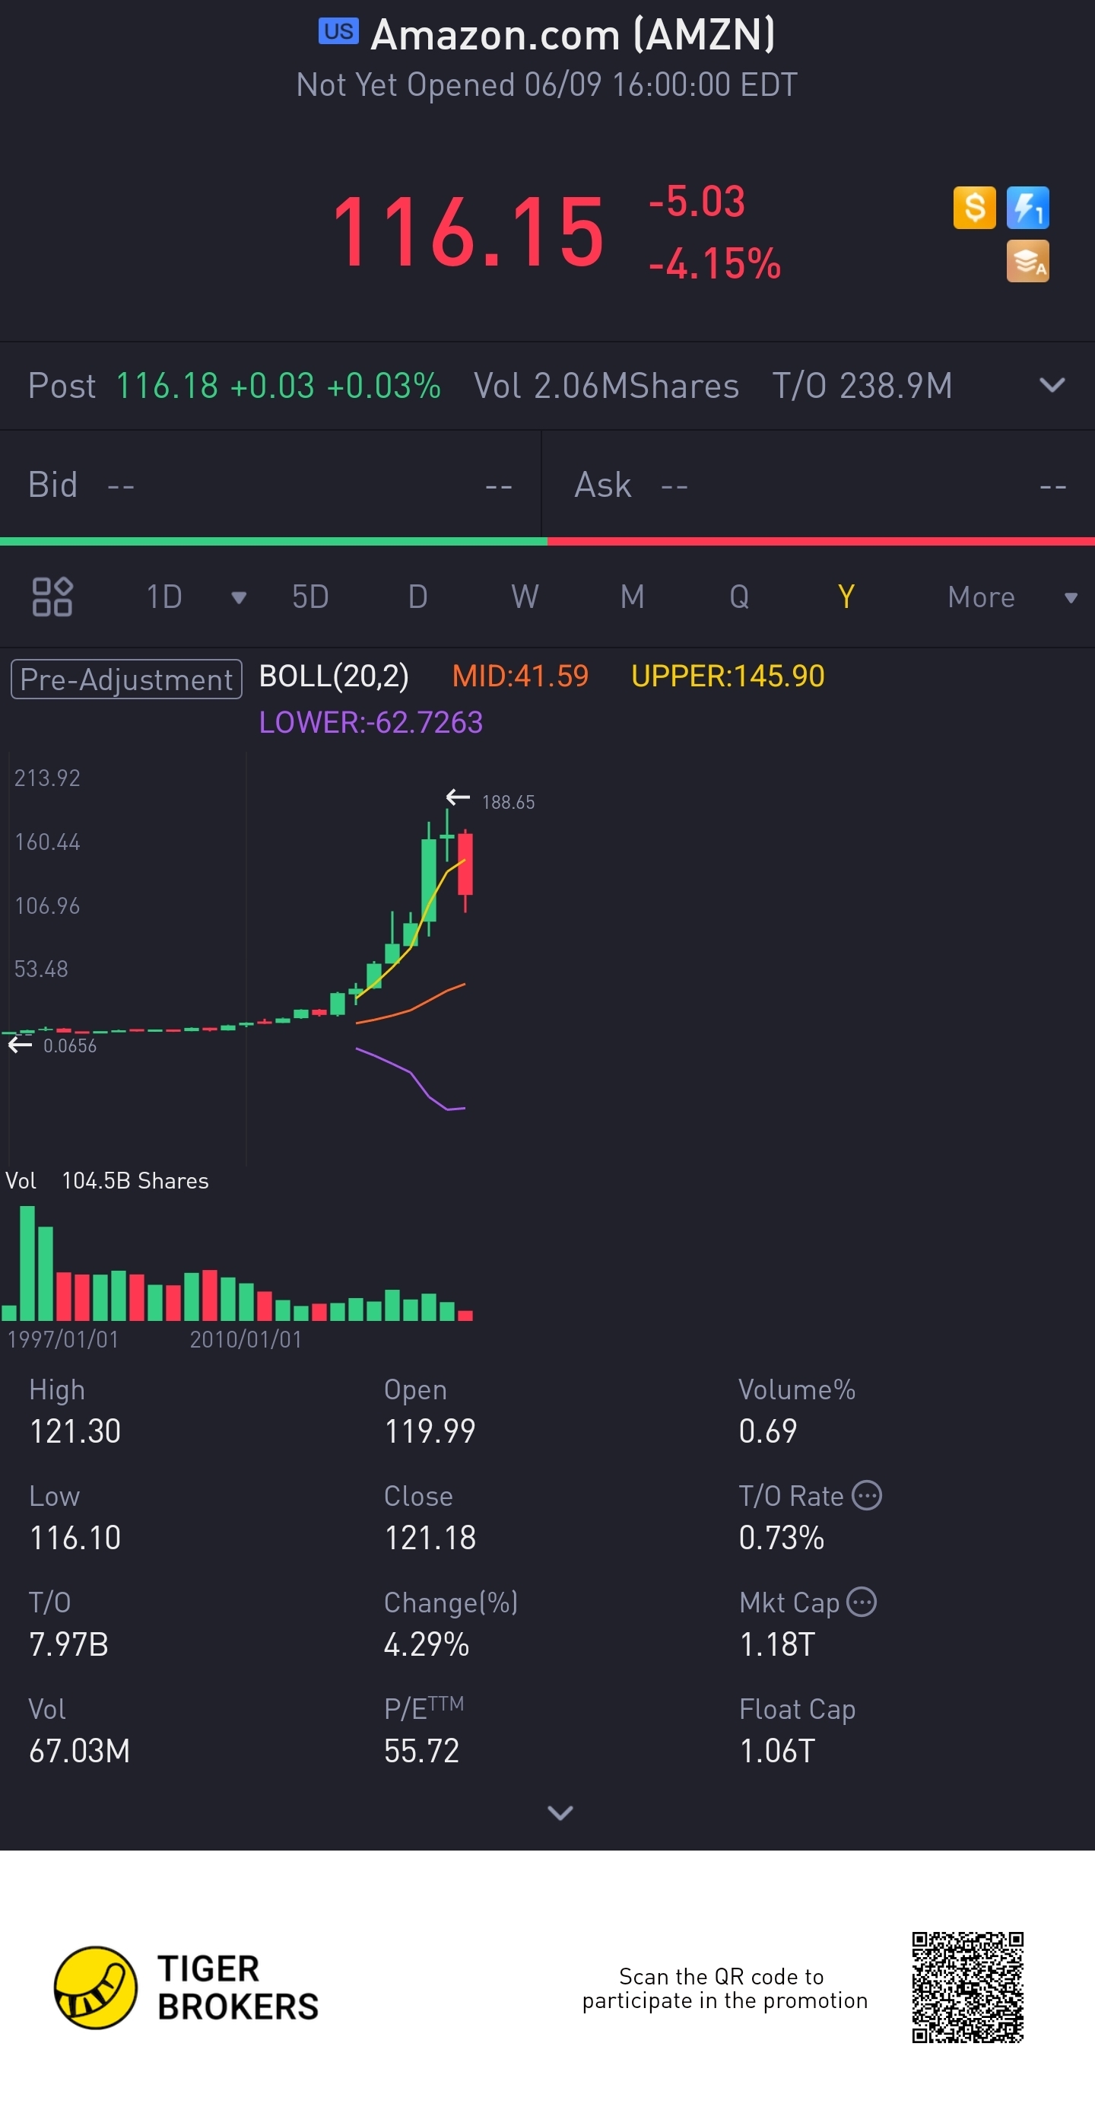Tap the 116.15 last price
The width and height of the screenshot is (1095, 2126).
[x=468, y=233]
